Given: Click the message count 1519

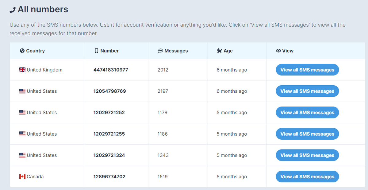Looking at the screenshot, I should pyautogui.click(x=163, y=177).
